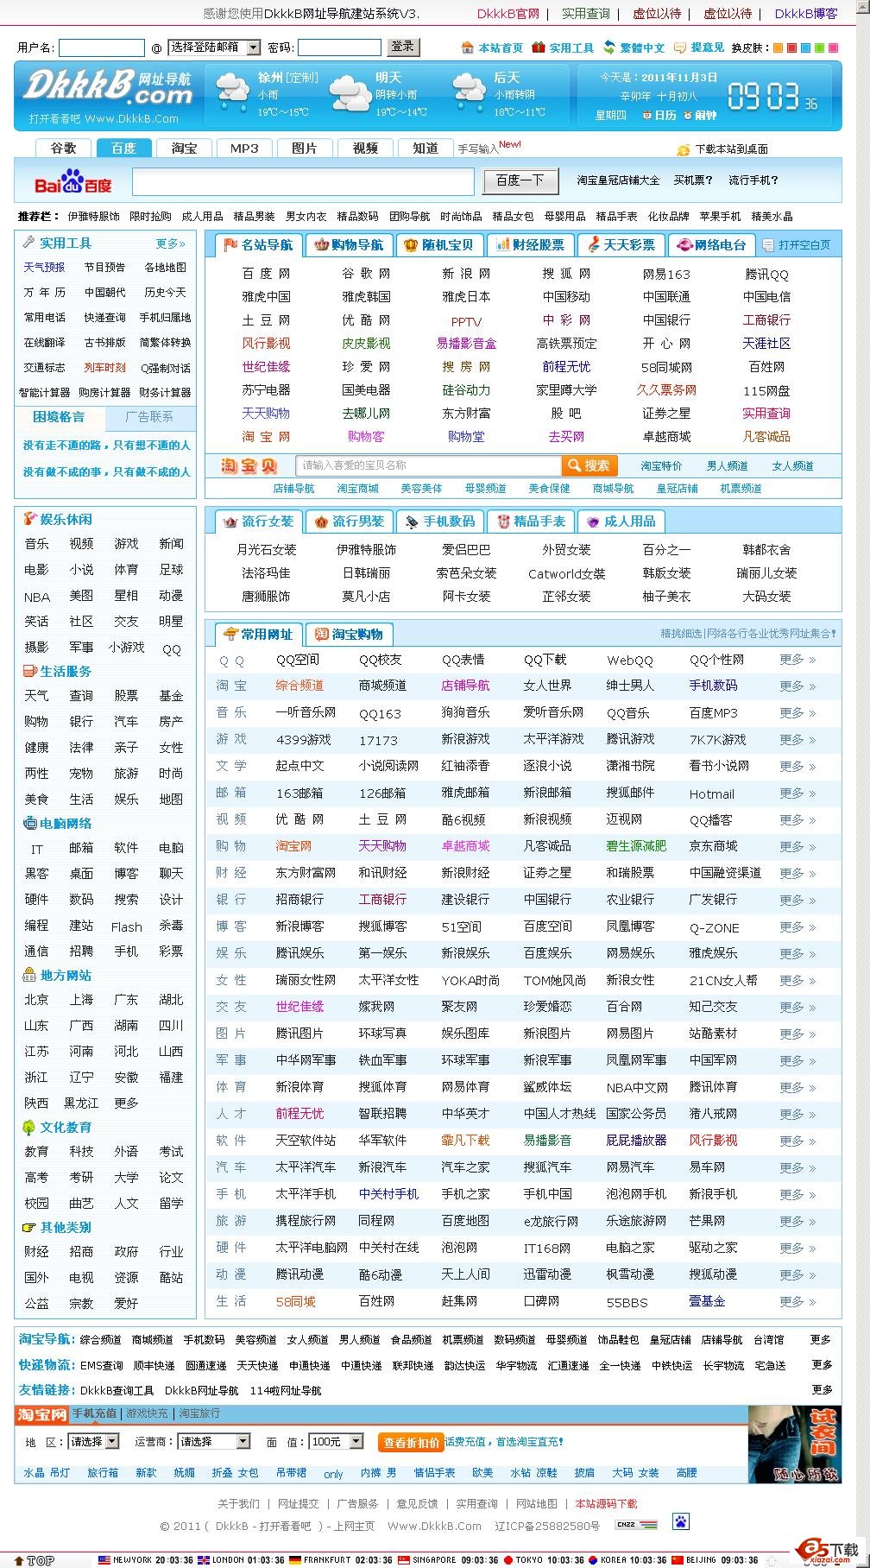This screenshot has width=870, height=1568.
Task: Switch to the 淘宝购物 tab
Action: click(350, 634)
